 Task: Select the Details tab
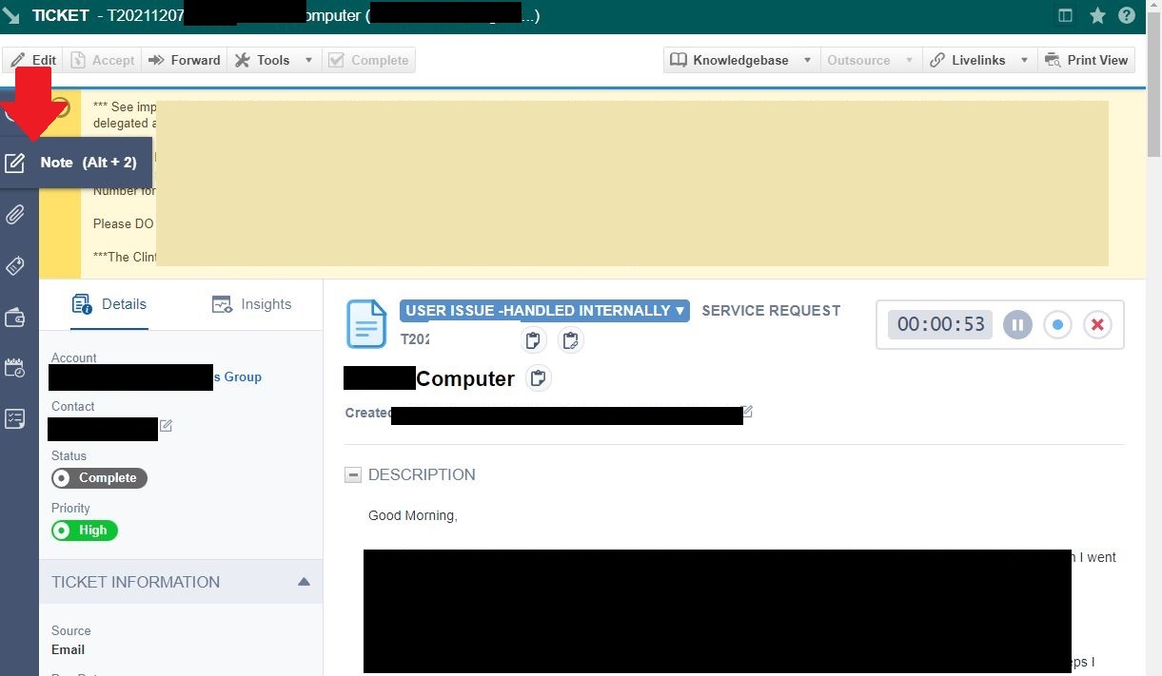click(x=109, y=304)
